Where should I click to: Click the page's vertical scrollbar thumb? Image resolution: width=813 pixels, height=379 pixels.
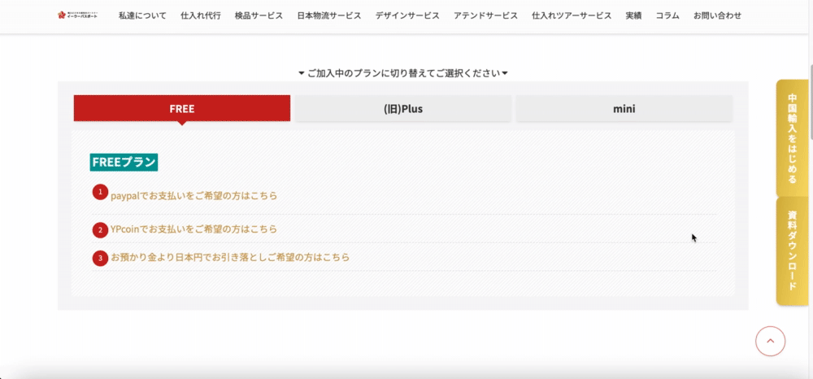(x=811, y=102)
